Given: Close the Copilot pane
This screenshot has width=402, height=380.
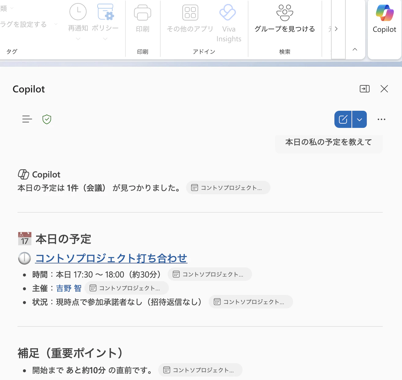Looking at the screenshot, I should pos(384,89).
